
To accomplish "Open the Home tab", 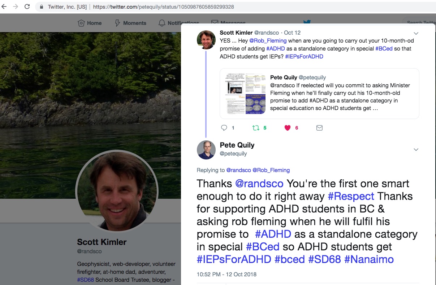I will [90, 23].
